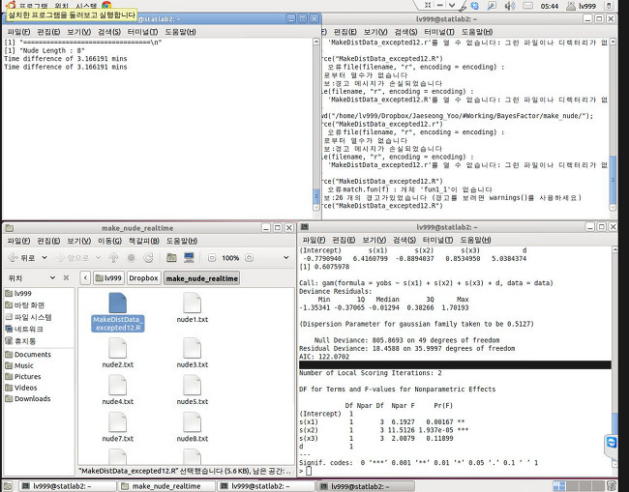This screenshot has width=629, height=492.
Task: Click TeamViewer side panel icon at right edge
Action: [x=612, y=443]
